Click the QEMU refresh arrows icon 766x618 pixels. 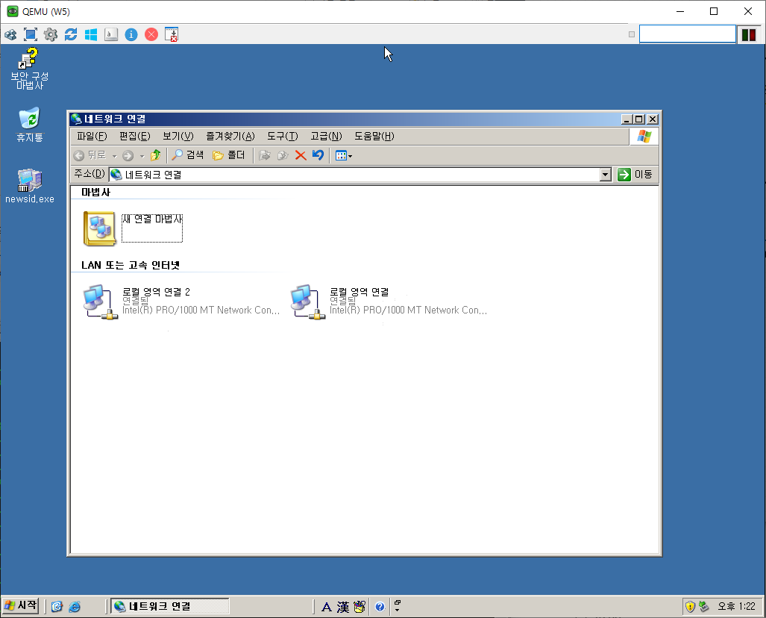[x=71, y=35]
